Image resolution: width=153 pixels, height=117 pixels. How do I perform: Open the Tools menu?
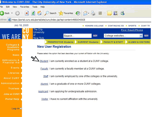tap(35, 7)
